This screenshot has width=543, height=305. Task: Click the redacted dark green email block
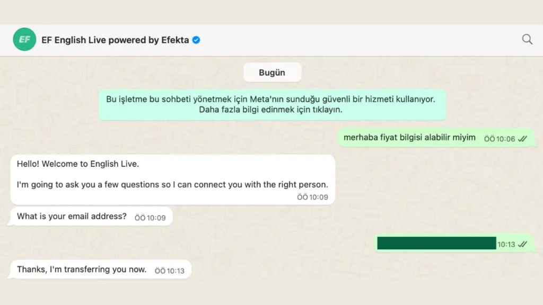pyautogui.click(x=437, y=243)
